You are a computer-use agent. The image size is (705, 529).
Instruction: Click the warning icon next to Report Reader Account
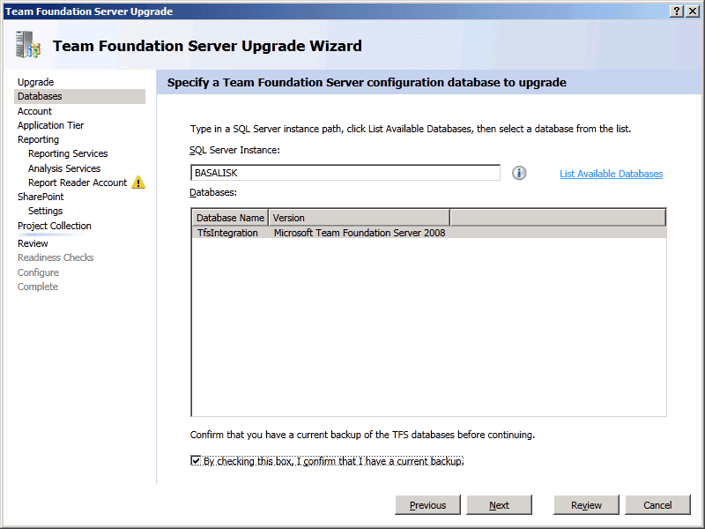[x=138, y=183]
